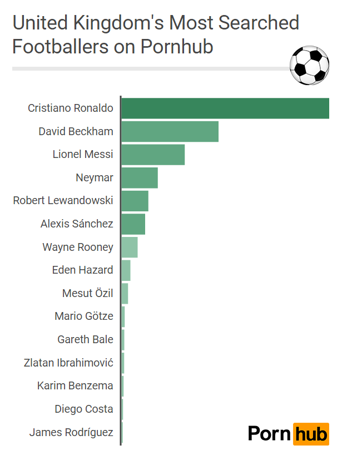Select Neymar's bar in the chart
342x460 pixels.
[140, 178]
